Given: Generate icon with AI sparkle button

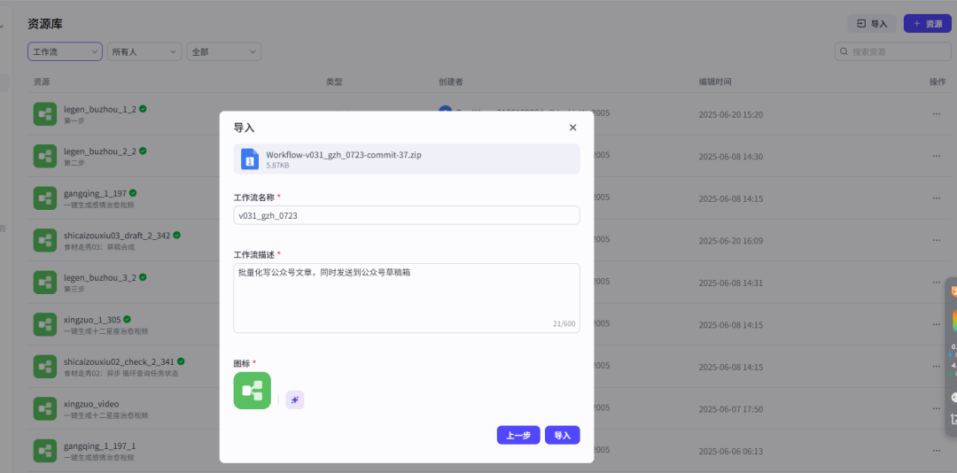Looking at the screenshot, I should 295,399.
